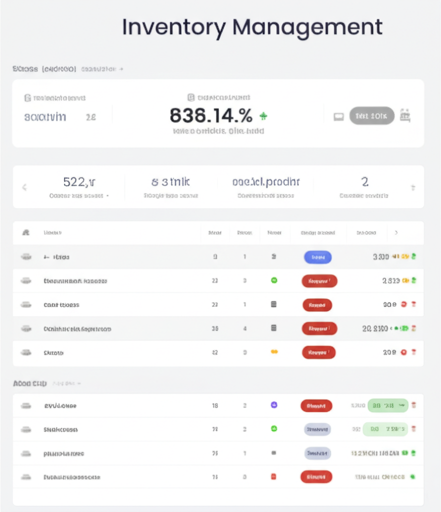Click the icon right of the gray pill button
Viewport: 441px width, 512px height.
(x=405, y=116)
